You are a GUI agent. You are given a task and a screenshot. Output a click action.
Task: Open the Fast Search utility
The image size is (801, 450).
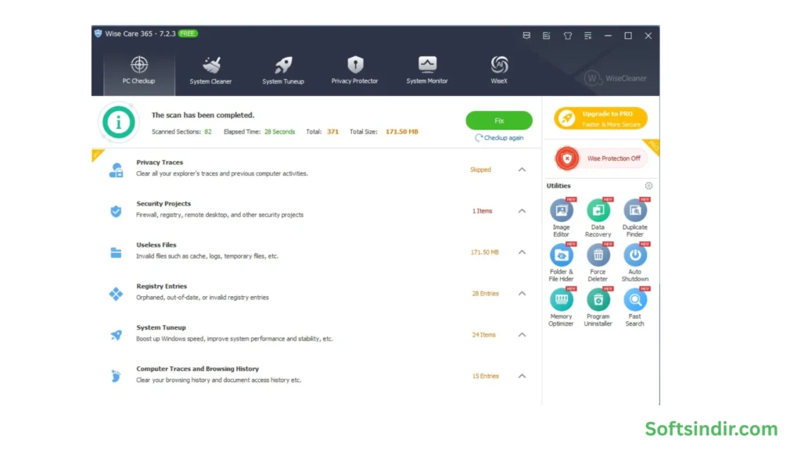634,300
